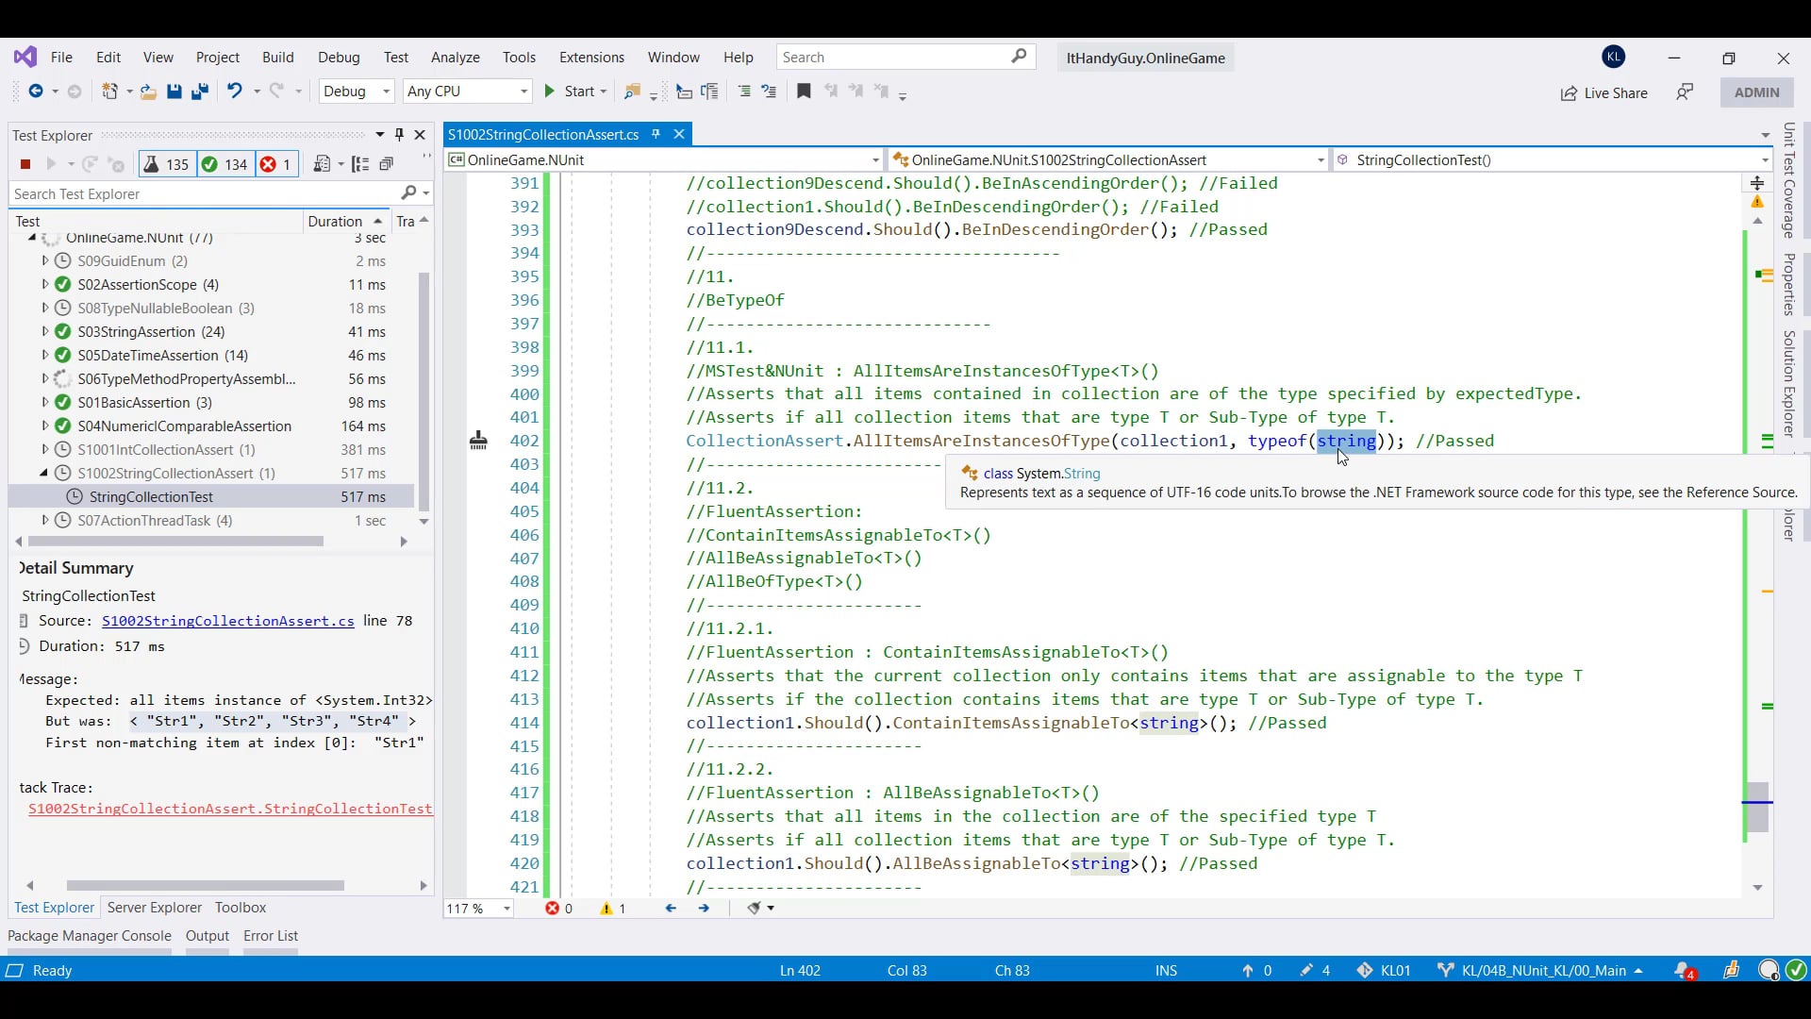Click the Save All toolbar icon
Image resolution: width=1811 pixels, height=1019 pixels.
click(x=200, y=92)
